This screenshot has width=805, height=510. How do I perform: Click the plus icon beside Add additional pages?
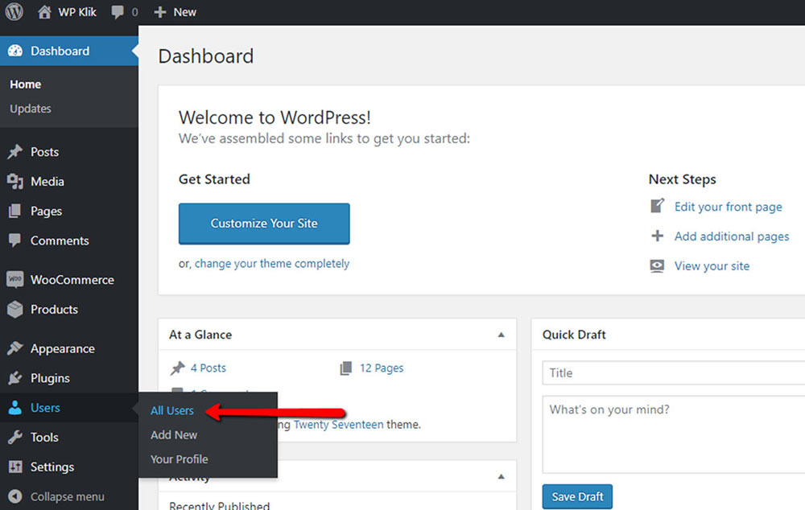click(x=657, y=236)
